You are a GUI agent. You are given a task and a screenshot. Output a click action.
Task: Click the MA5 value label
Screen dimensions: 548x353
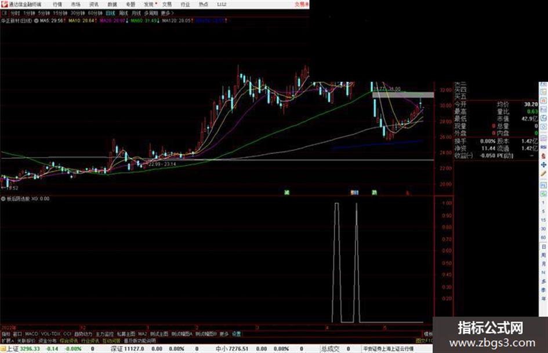pos(52,21)
